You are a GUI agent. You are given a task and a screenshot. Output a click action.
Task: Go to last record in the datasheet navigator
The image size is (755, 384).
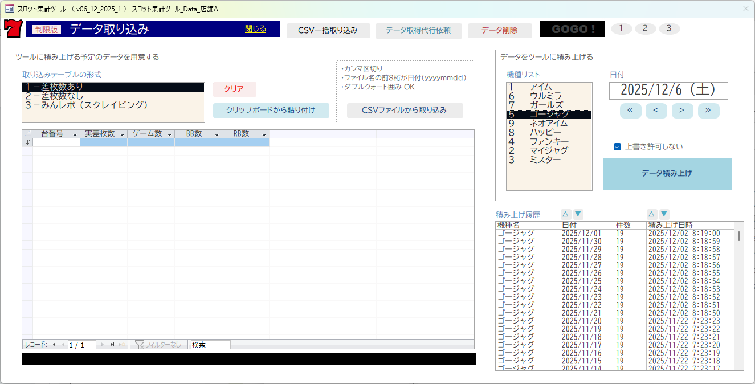(112, 344)
